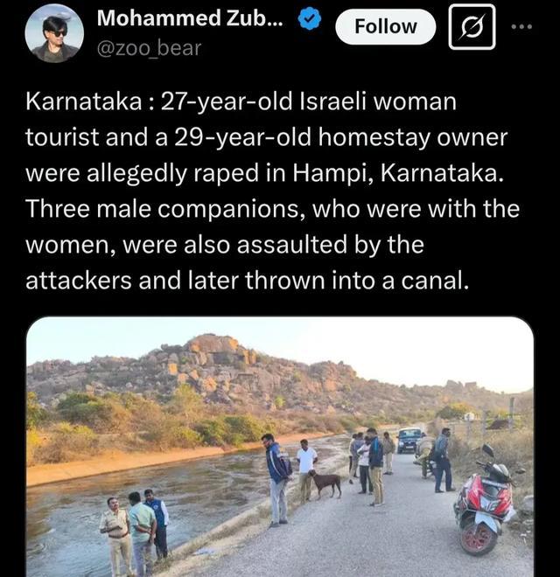Open the three-dot more options menu
The width and height of the screenshot is (560, 577).
pyautogui.click(x=522, y=26)
